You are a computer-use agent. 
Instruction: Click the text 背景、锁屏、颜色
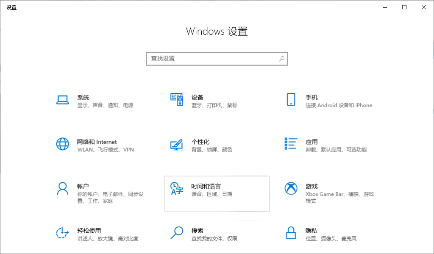[212, 150]
